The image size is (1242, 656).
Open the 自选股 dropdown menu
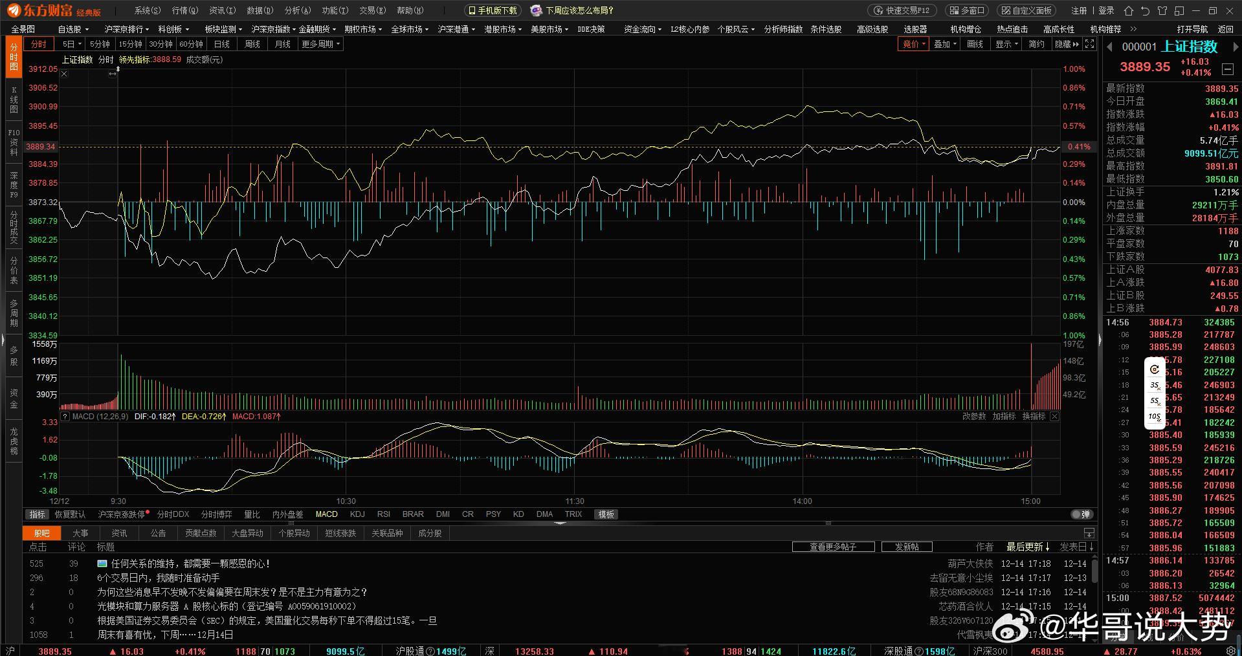tap(73, 29)
